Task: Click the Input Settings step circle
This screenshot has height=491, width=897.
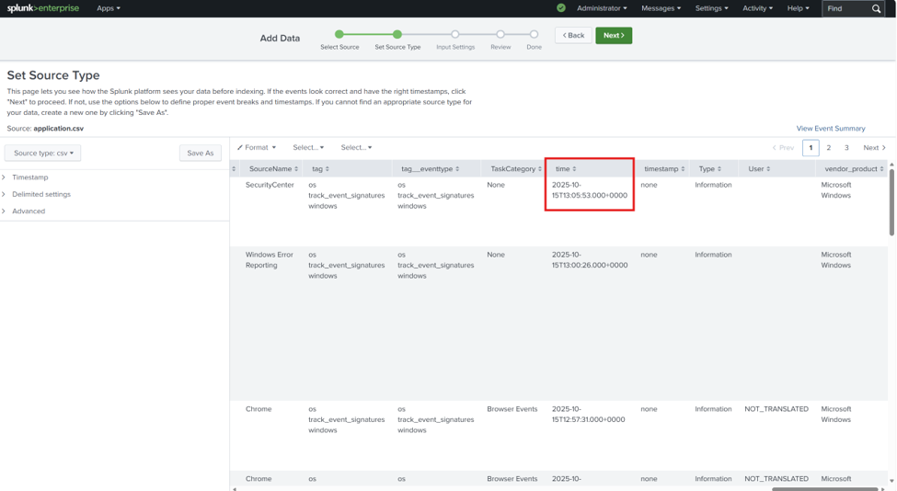Action: pyautogui.click(x=454, y=34)
